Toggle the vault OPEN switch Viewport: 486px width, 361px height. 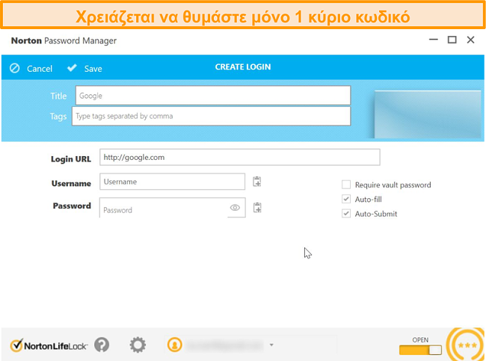pos(420,350)
